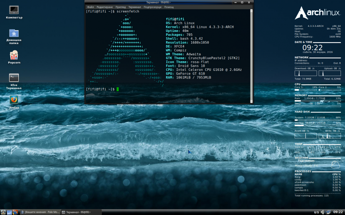Viewport: 345px width, 215px height.
Task: Click the 'DE: XFCE4' line
Action: tap(175, 46)
